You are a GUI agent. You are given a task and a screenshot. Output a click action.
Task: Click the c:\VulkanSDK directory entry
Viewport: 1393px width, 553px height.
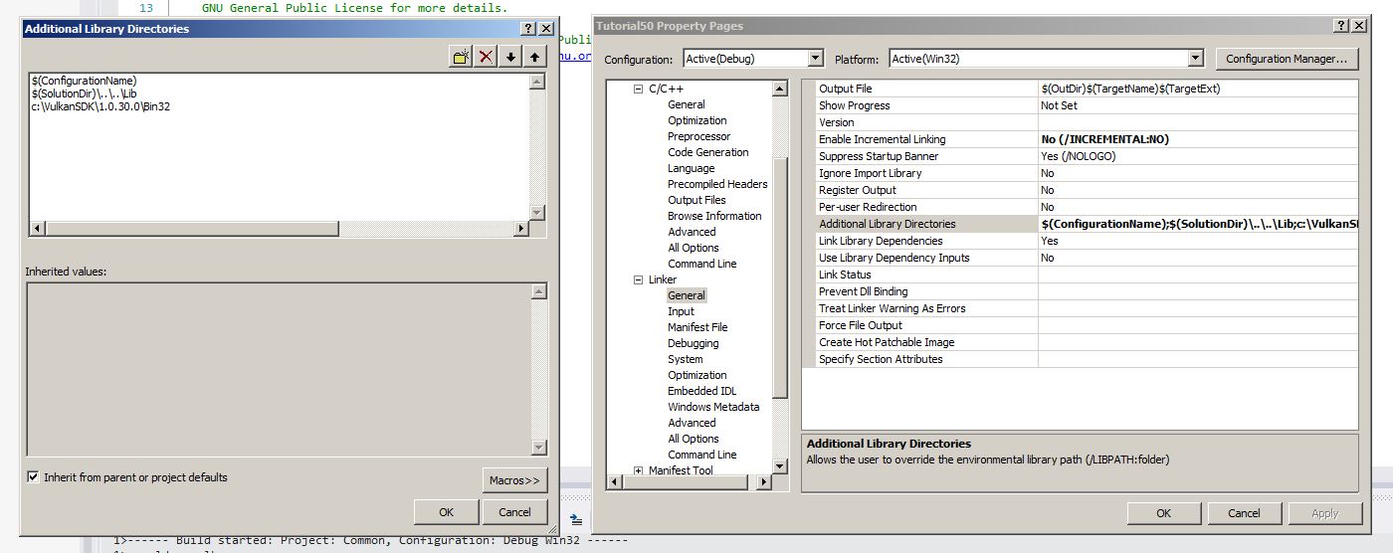coord(100,106)
